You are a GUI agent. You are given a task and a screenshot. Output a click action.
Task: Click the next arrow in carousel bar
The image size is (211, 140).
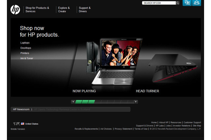(x=136, y=102)
